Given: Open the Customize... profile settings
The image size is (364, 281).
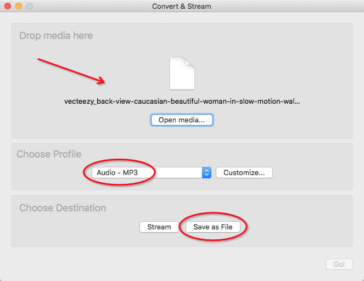Looking at the screenshot, I should [244, 172].
